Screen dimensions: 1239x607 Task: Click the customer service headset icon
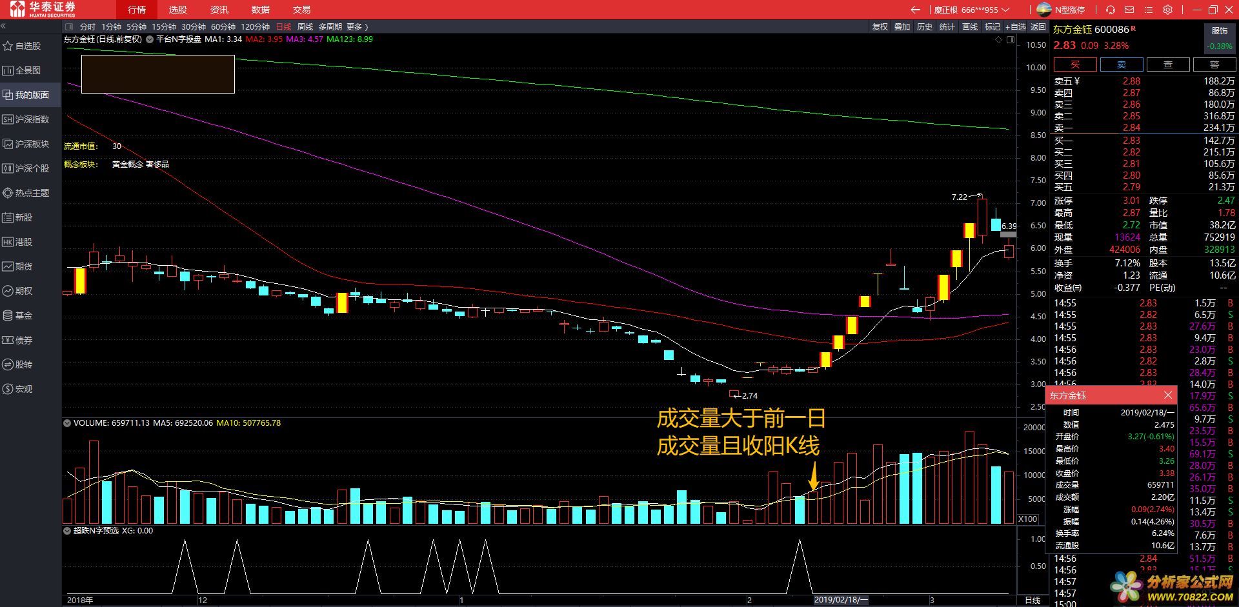(1110, 10)
